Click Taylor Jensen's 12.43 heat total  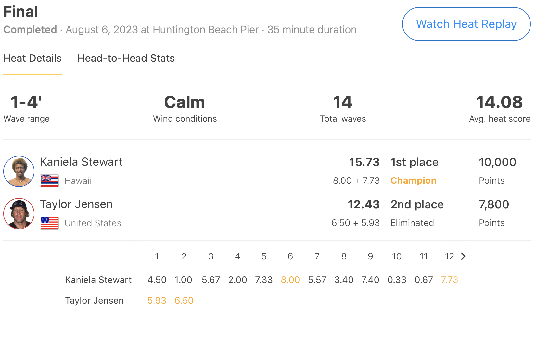point(364,204)
